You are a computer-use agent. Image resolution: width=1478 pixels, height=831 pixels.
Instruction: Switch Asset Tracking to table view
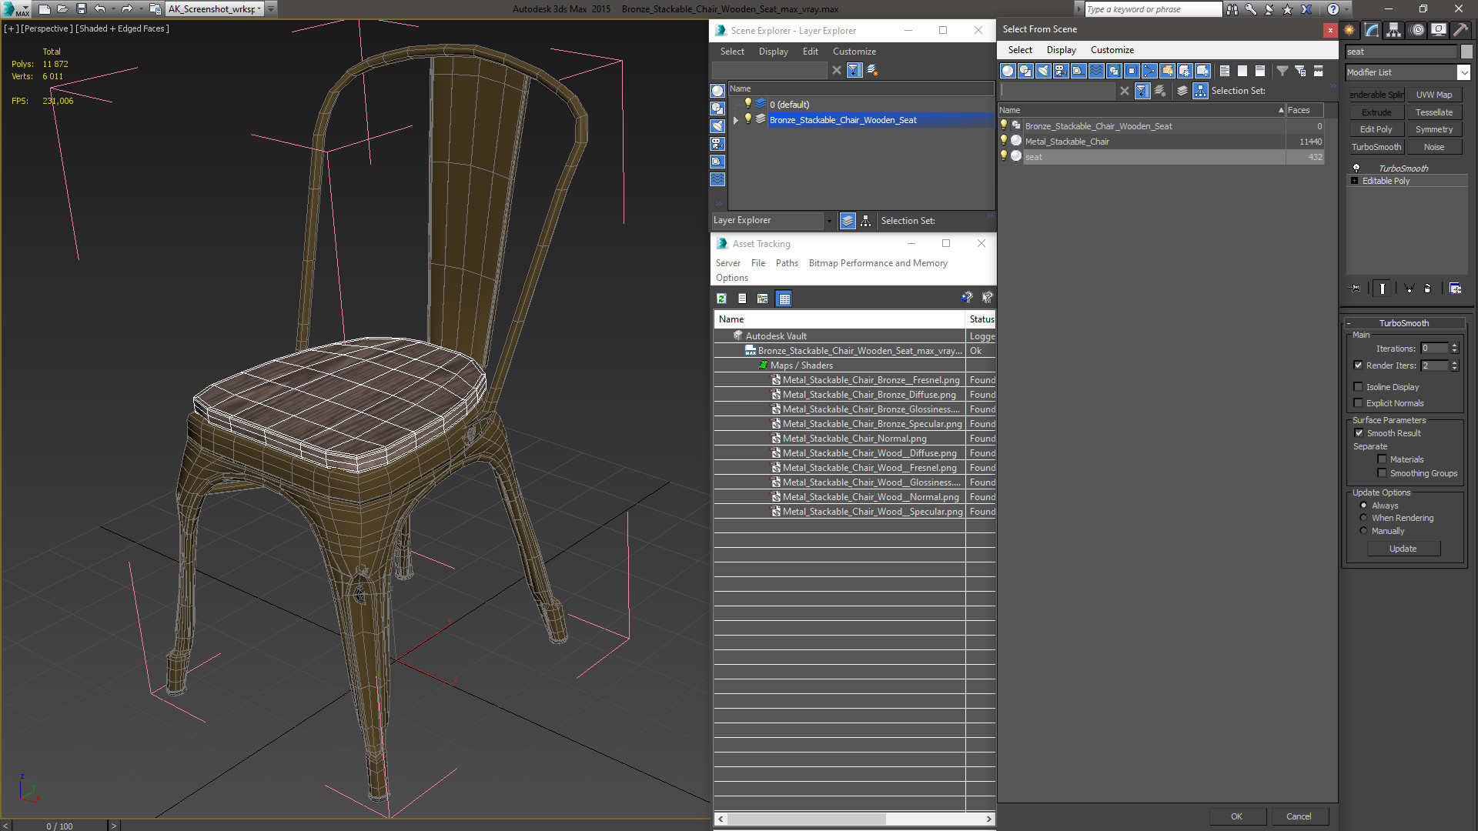[x=784, y=299]
